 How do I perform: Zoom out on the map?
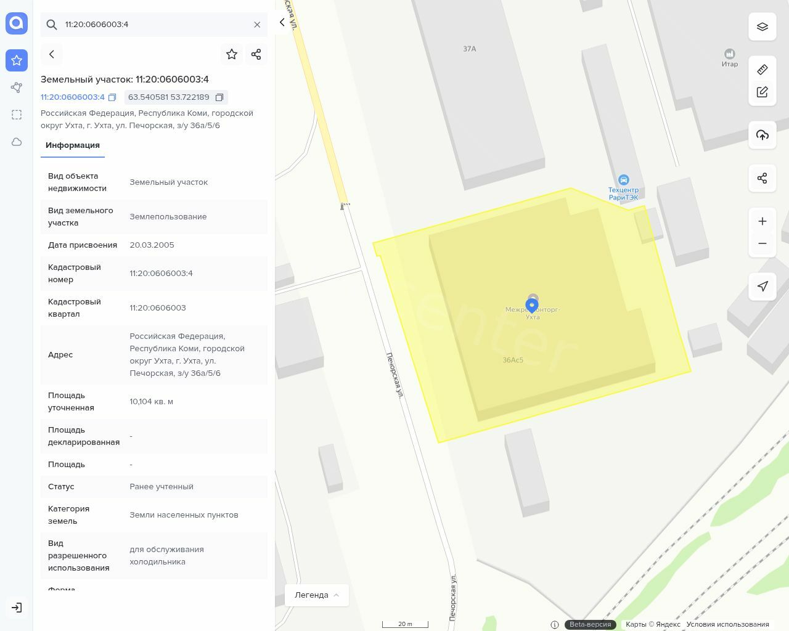[x=762, y=243]
